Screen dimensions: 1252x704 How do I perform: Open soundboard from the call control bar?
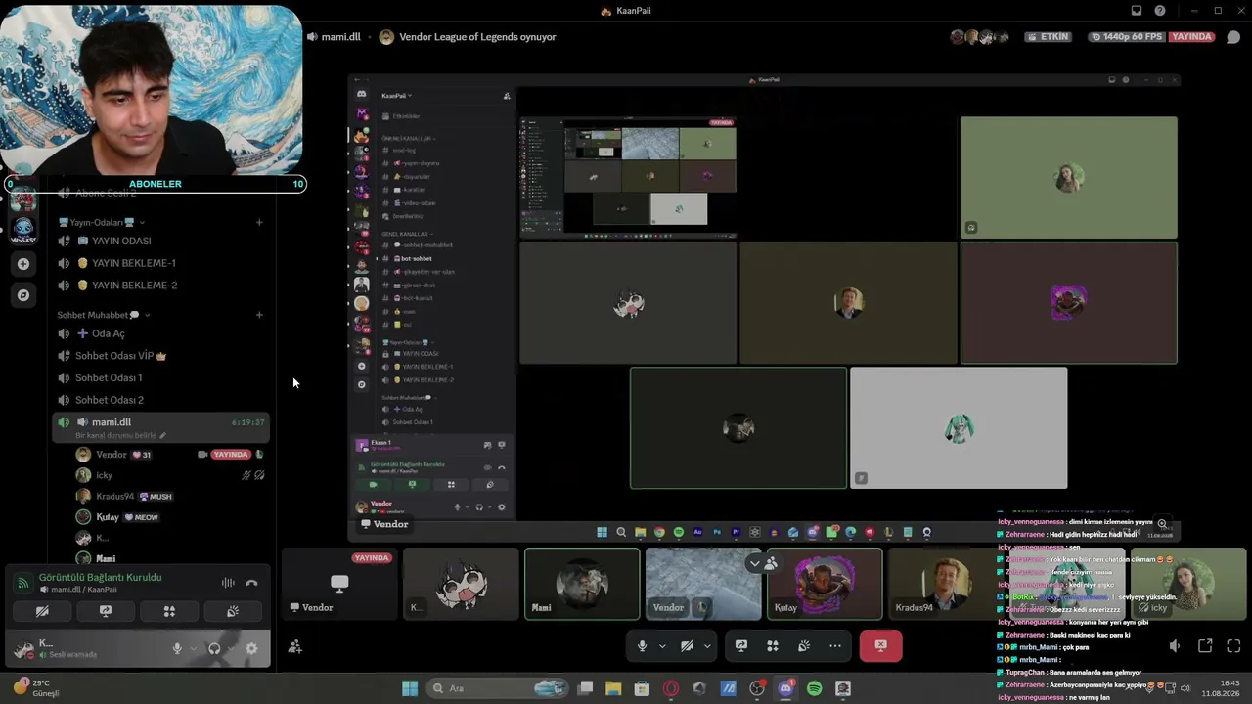[x=804, y=645]
